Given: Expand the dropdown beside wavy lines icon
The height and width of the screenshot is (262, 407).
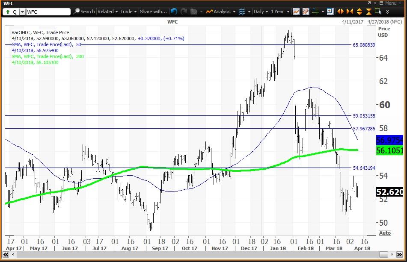Looking at the screenshot, I should 249,12.
